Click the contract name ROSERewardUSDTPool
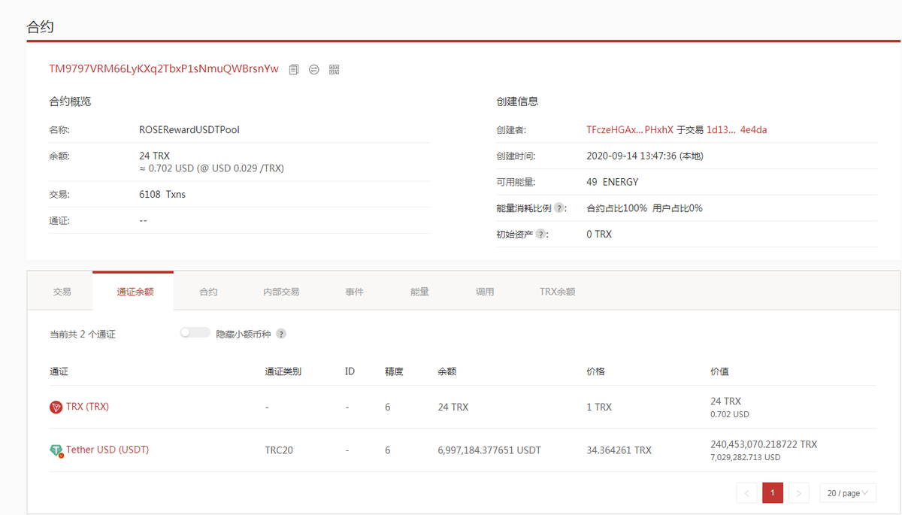 189,130
